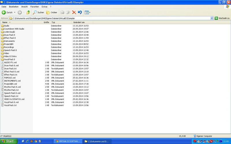This screenshot has width=231, height=144.
Task: Click the Copy To folder icon
Action: pyautogui.click(x=68, y=12)
